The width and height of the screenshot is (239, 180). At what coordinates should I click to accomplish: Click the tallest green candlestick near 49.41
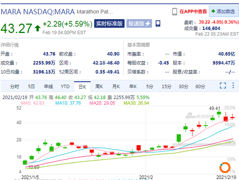pyautogui.click(x=219, y=113)
